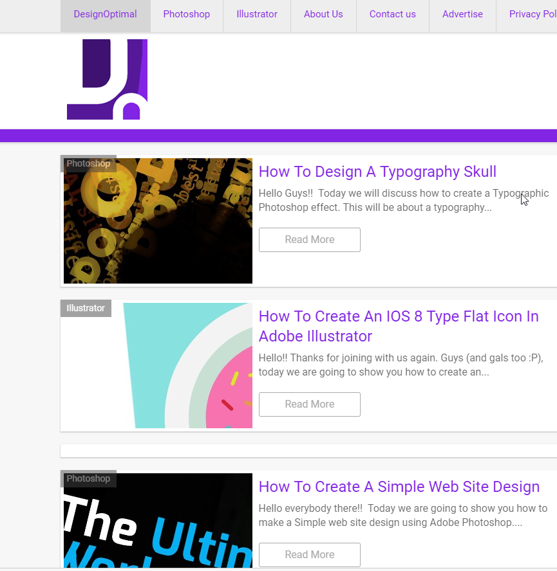
Task: Go to Photoshop in navigation bar
Action: [x=186, y=14]
